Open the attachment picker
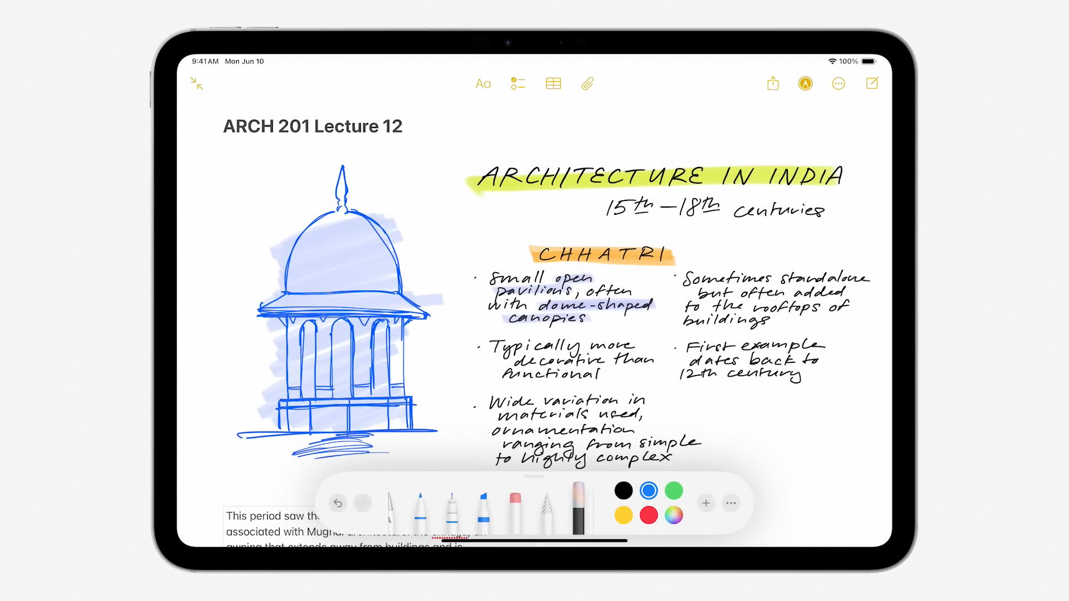Screen dimensions: 1069x601 587,83
